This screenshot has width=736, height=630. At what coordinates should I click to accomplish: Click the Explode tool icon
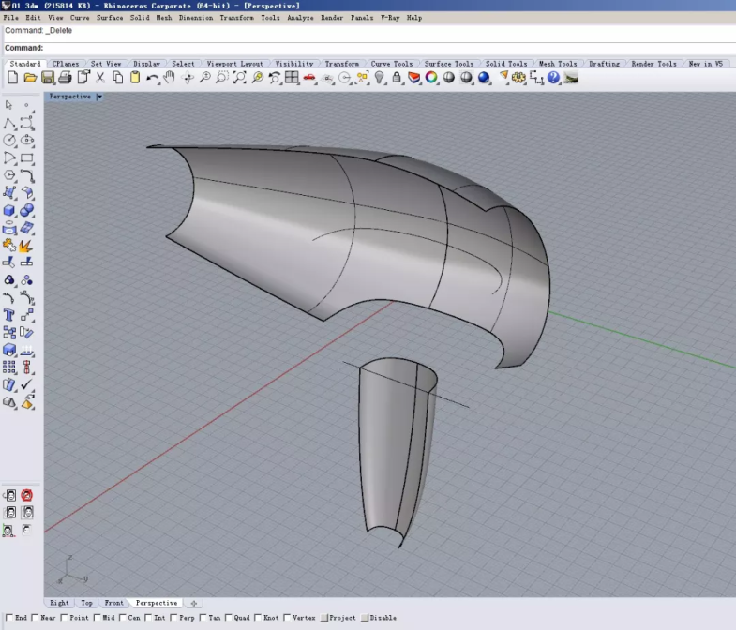click(x=26, y=246)
